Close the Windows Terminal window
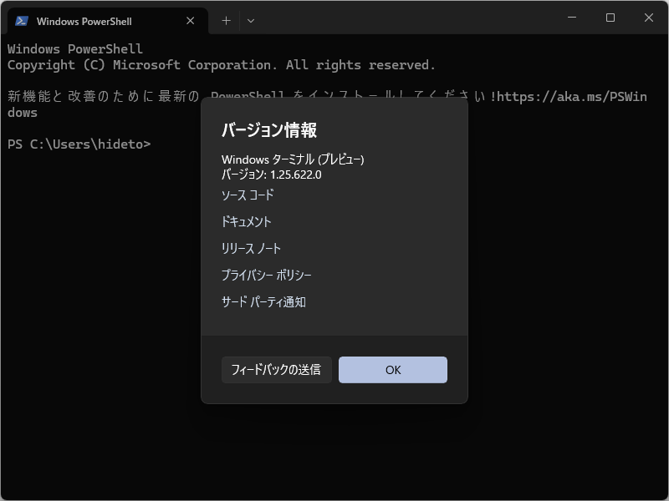Image resolution: width=669 pixels, height=501 pixels. 649,17
